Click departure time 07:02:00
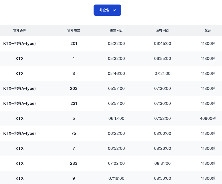Image resolution: width=222 pixels, height=184 pixels. click(x=116, y=163)
